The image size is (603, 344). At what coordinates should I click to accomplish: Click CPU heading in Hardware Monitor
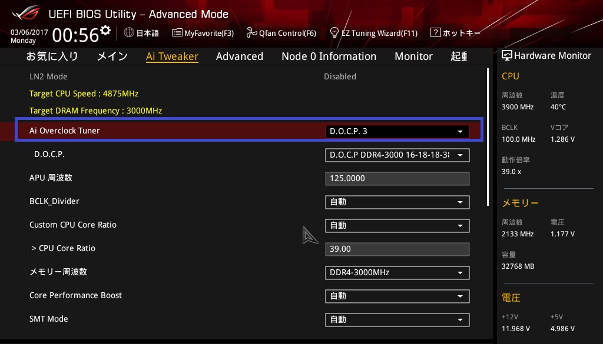pos(511,76)
